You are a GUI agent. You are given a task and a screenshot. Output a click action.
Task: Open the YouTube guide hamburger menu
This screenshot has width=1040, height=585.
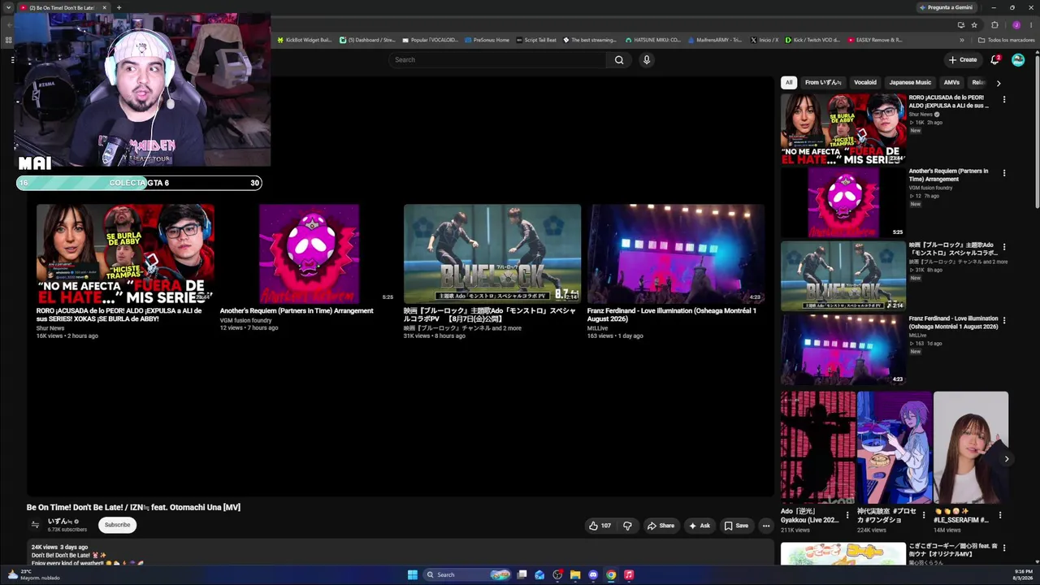12,59
